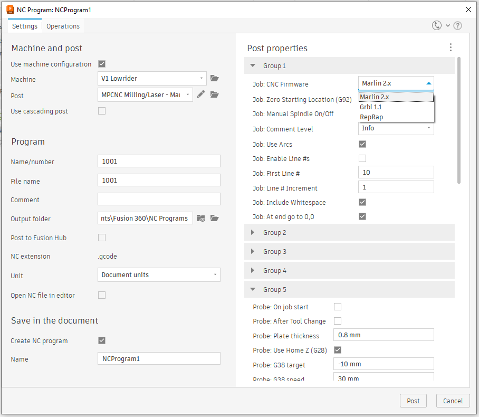Click the edit post pencil icon
479x417 pixels.
point(200,94)
